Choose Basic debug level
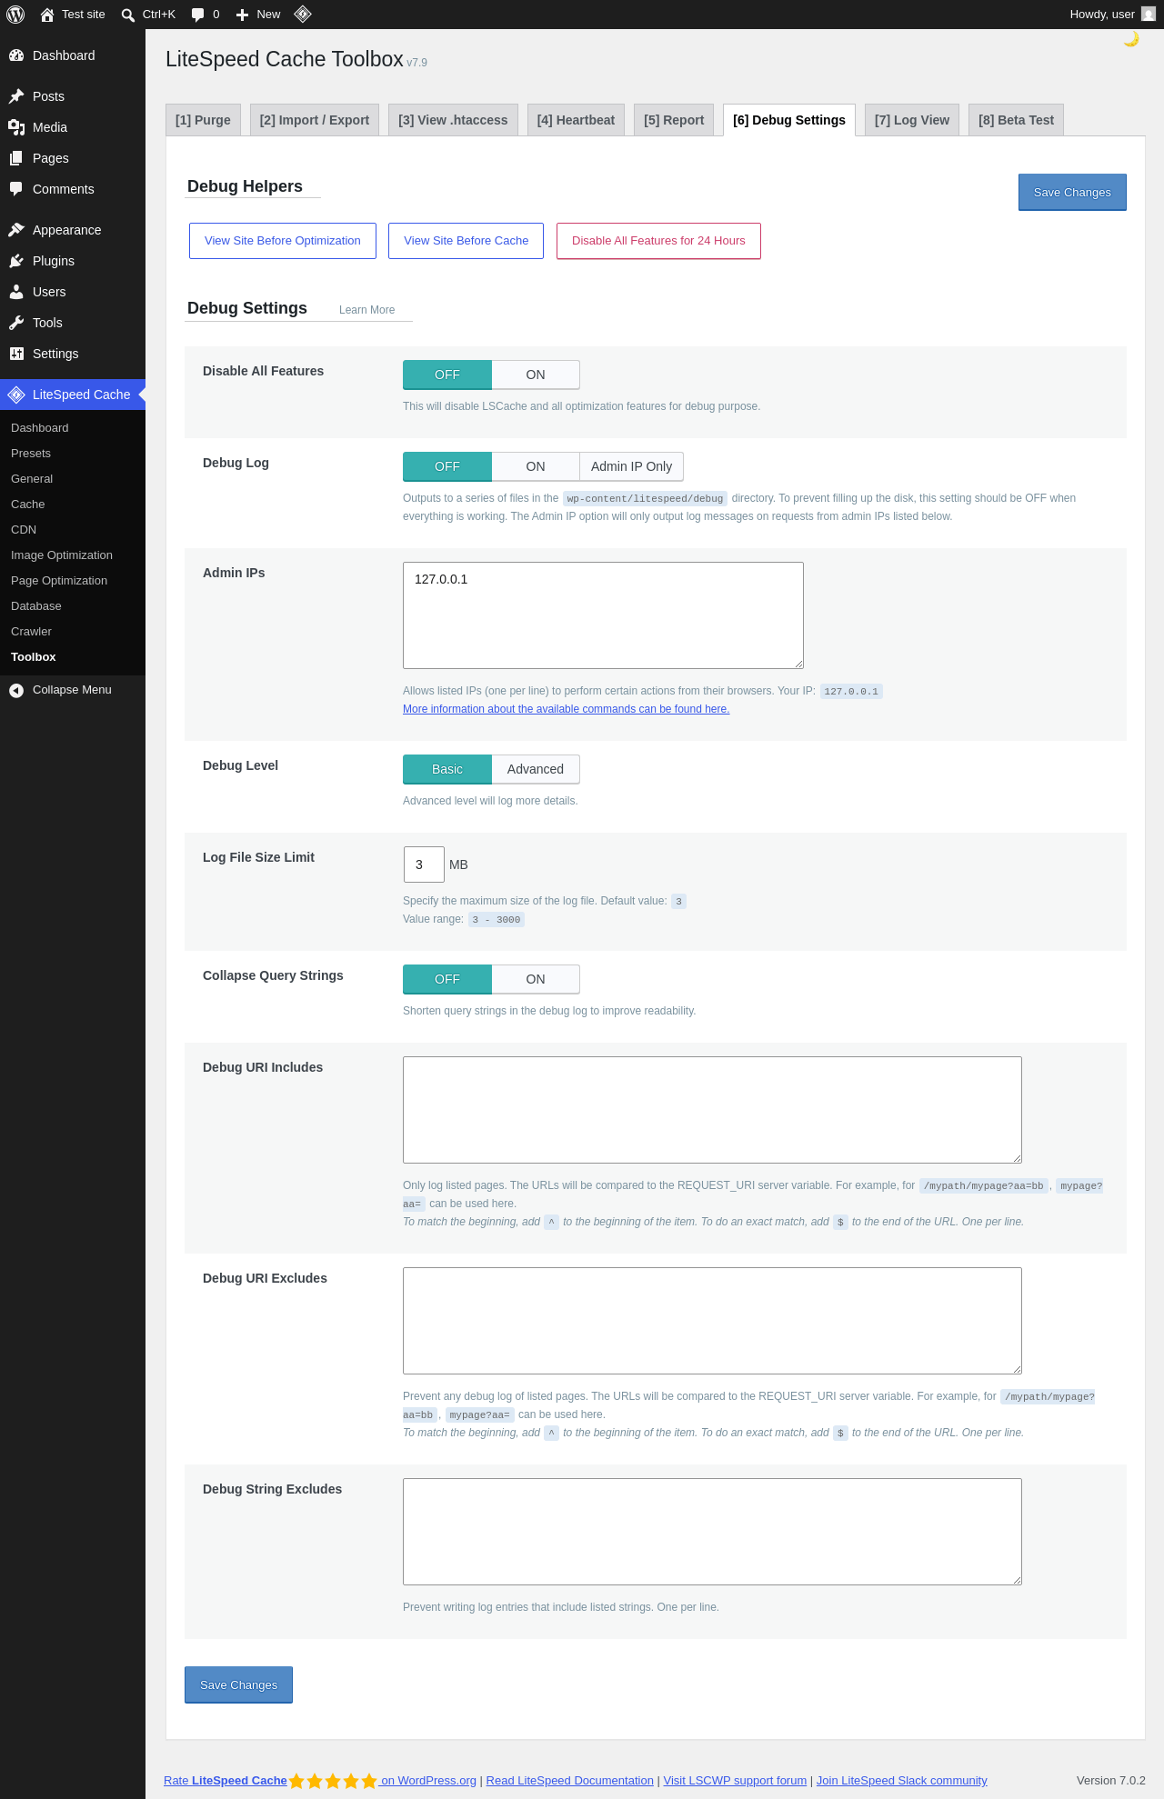The width and height of the screenshot is (1164, 1799). 447,769
